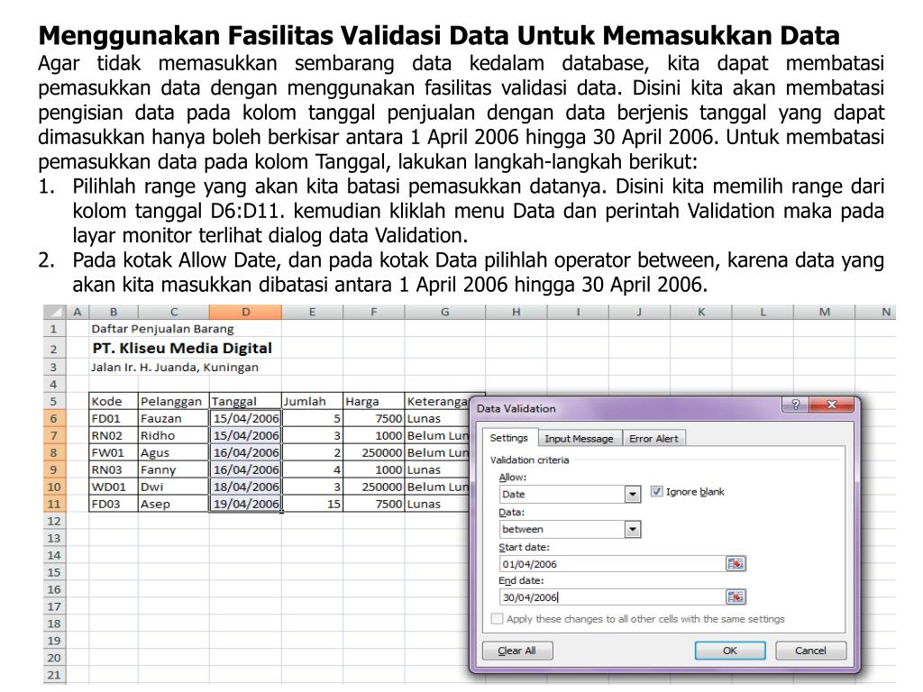
Task: Click cell Jalan Ir. H. Juanda, Kuningan
Action: click(x=174, y=368)
